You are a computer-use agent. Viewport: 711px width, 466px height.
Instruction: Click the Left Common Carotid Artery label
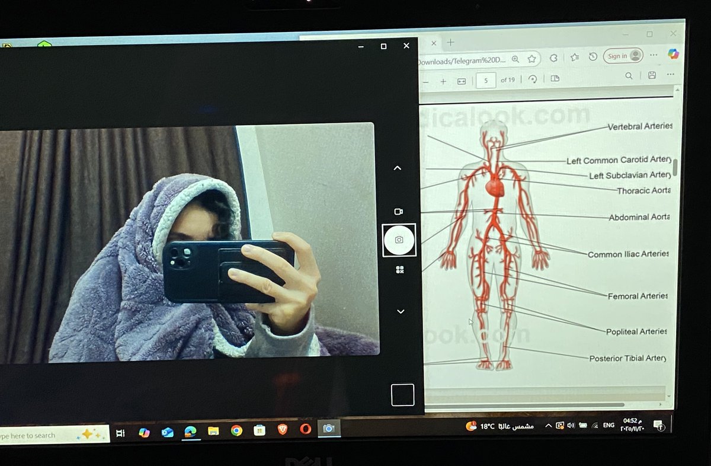(x=619, y=160)
